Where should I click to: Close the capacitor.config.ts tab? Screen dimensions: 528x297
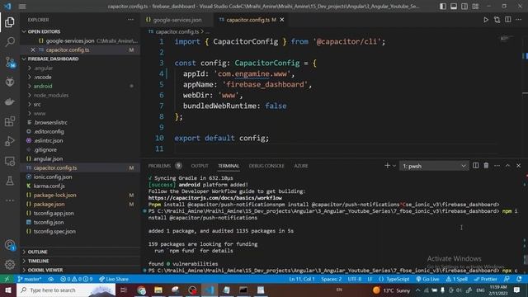[x=282, y=20]
